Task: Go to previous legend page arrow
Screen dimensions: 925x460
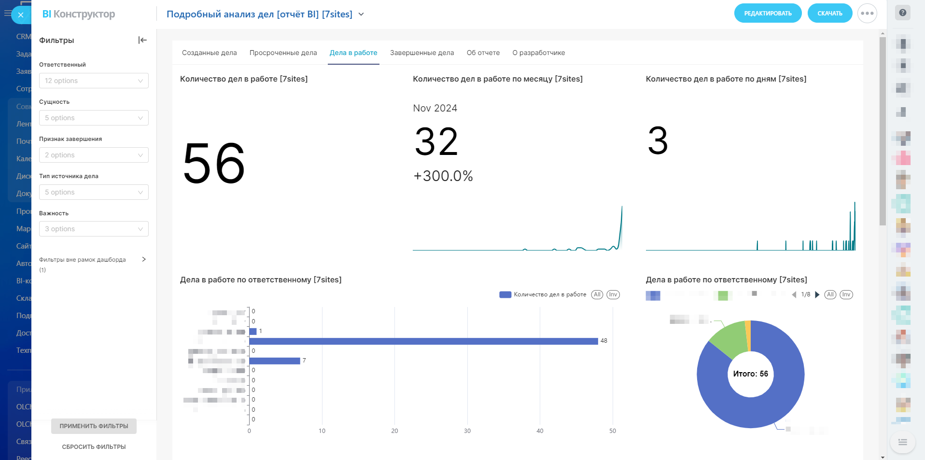Action: click(794, 294)
